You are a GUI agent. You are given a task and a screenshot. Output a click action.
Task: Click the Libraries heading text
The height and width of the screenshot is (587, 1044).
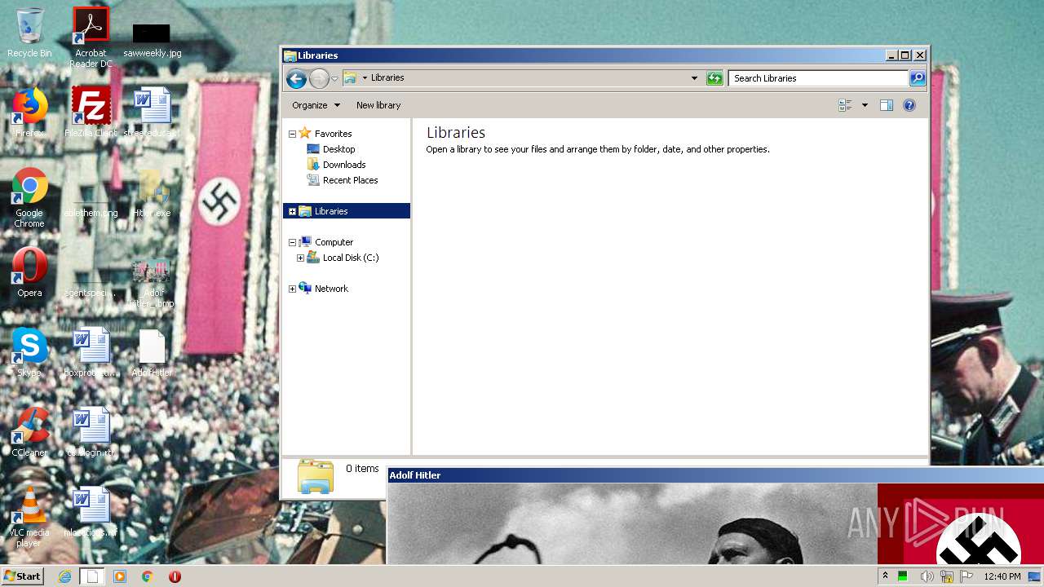coord(456,133)
